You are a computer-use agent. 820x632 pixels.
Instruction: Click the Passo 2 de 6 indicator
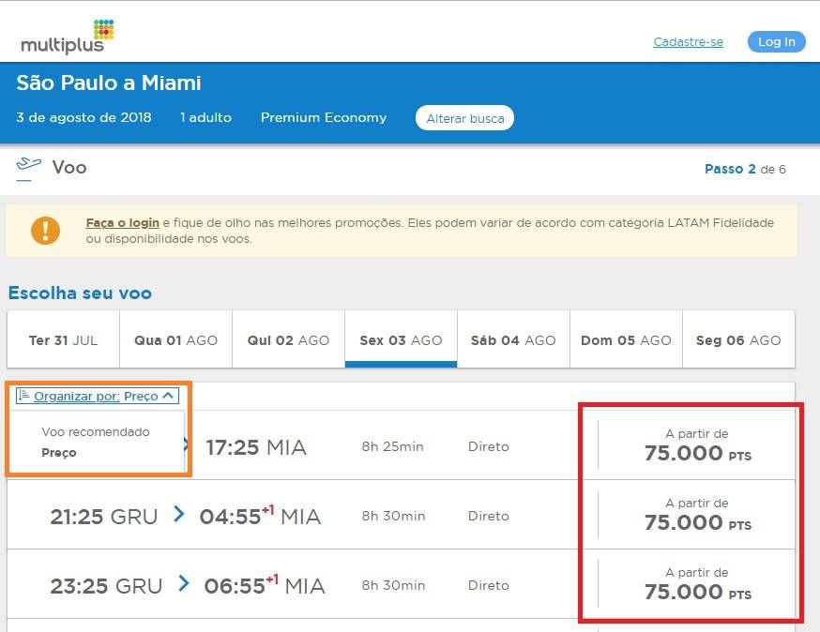745,169
